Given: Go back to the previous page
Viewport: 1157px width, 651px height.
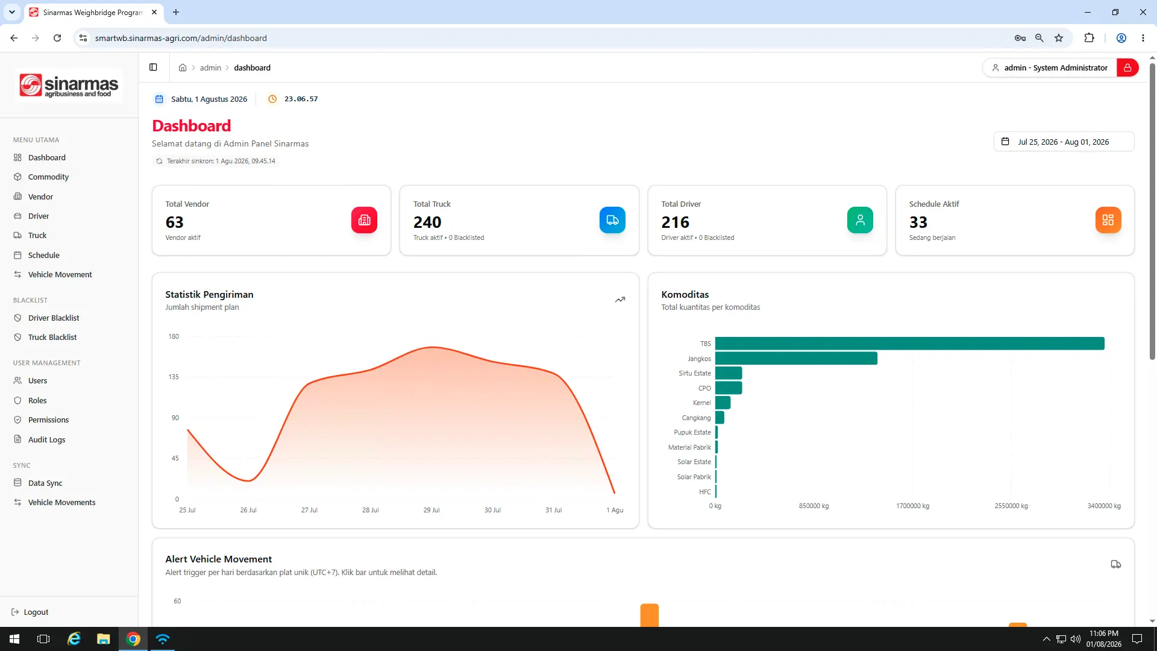Looking at the screenshot, I should coord(14,38).
